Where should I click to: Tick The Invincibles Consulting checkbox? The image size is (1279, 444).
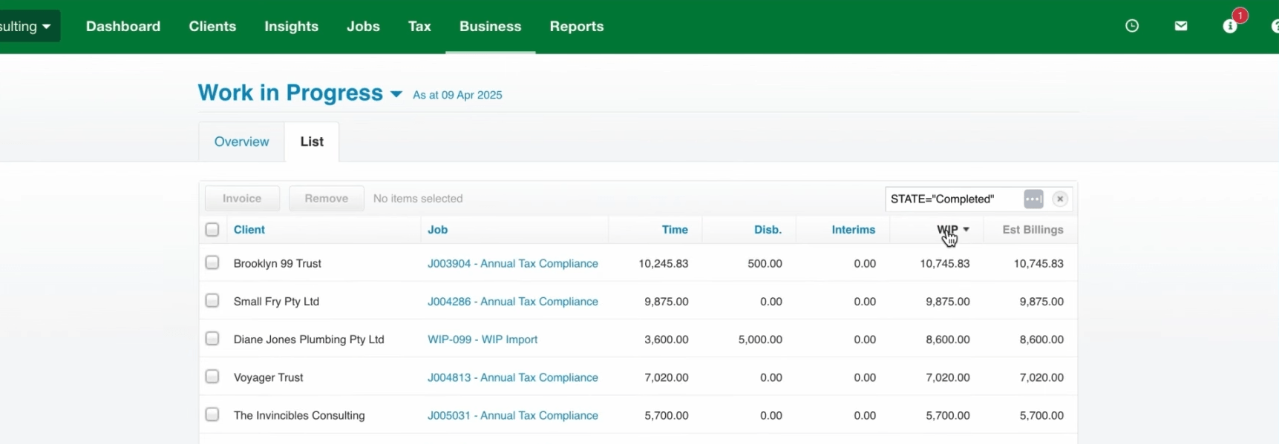[212, 414]
